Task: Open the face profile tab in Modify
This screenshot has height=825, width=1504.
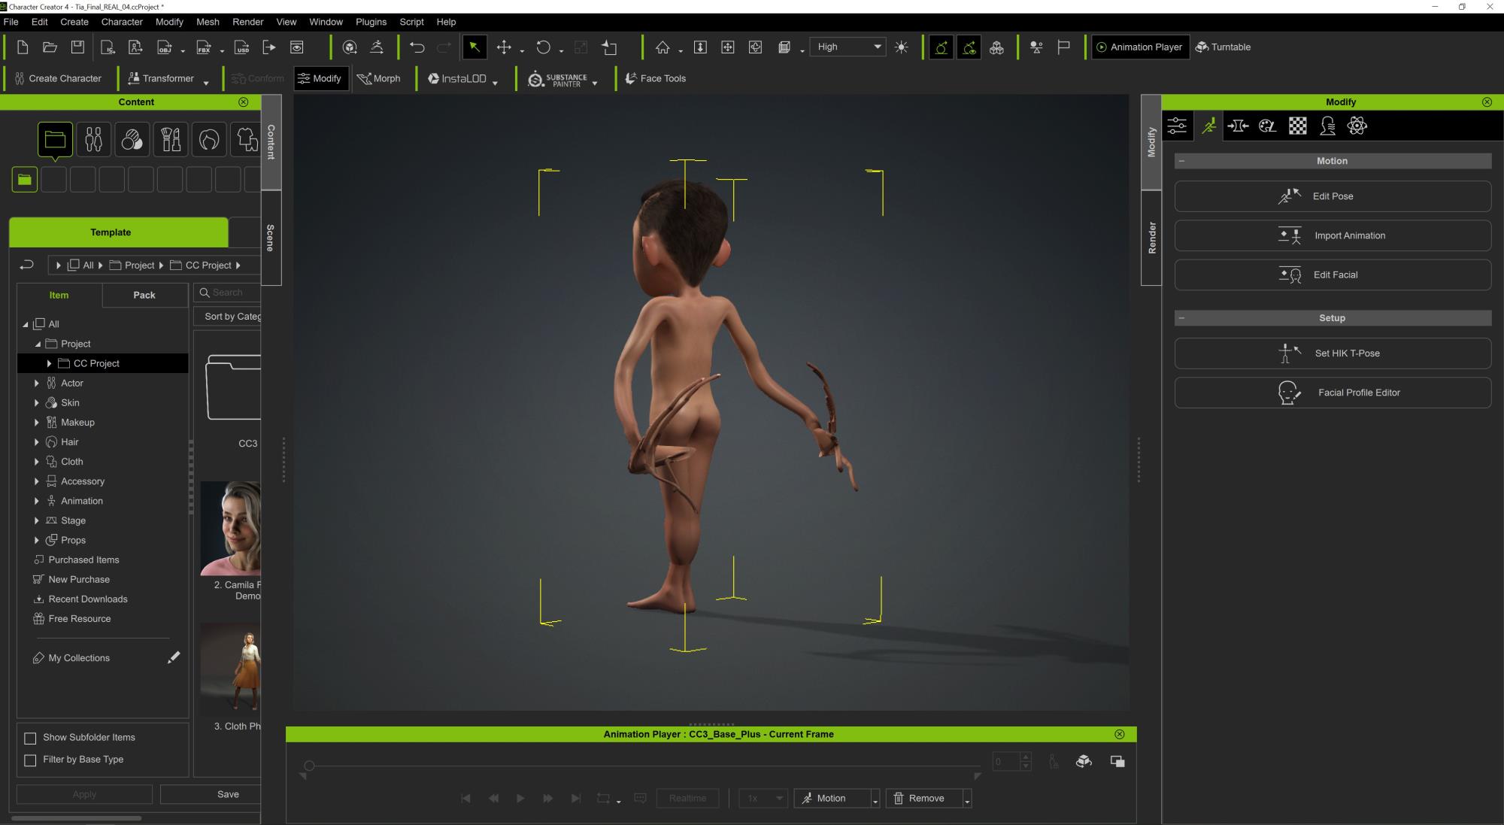Action: [x=1327, y=126]
